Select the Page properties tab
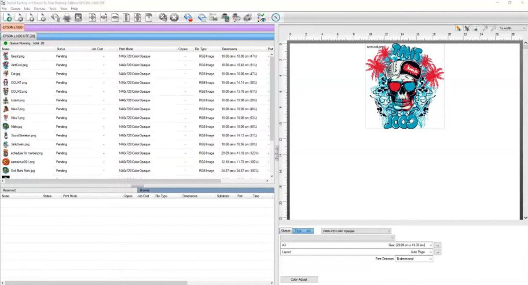 [x=298, y=231]
